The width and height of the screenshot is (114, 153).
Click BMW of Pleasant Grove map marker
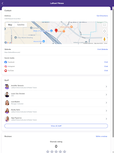(x=51, y=31)
